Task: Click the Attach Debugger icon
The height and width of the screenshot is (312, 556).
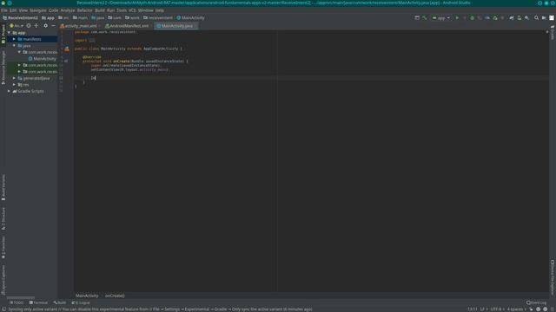Action: click(495, 17)
